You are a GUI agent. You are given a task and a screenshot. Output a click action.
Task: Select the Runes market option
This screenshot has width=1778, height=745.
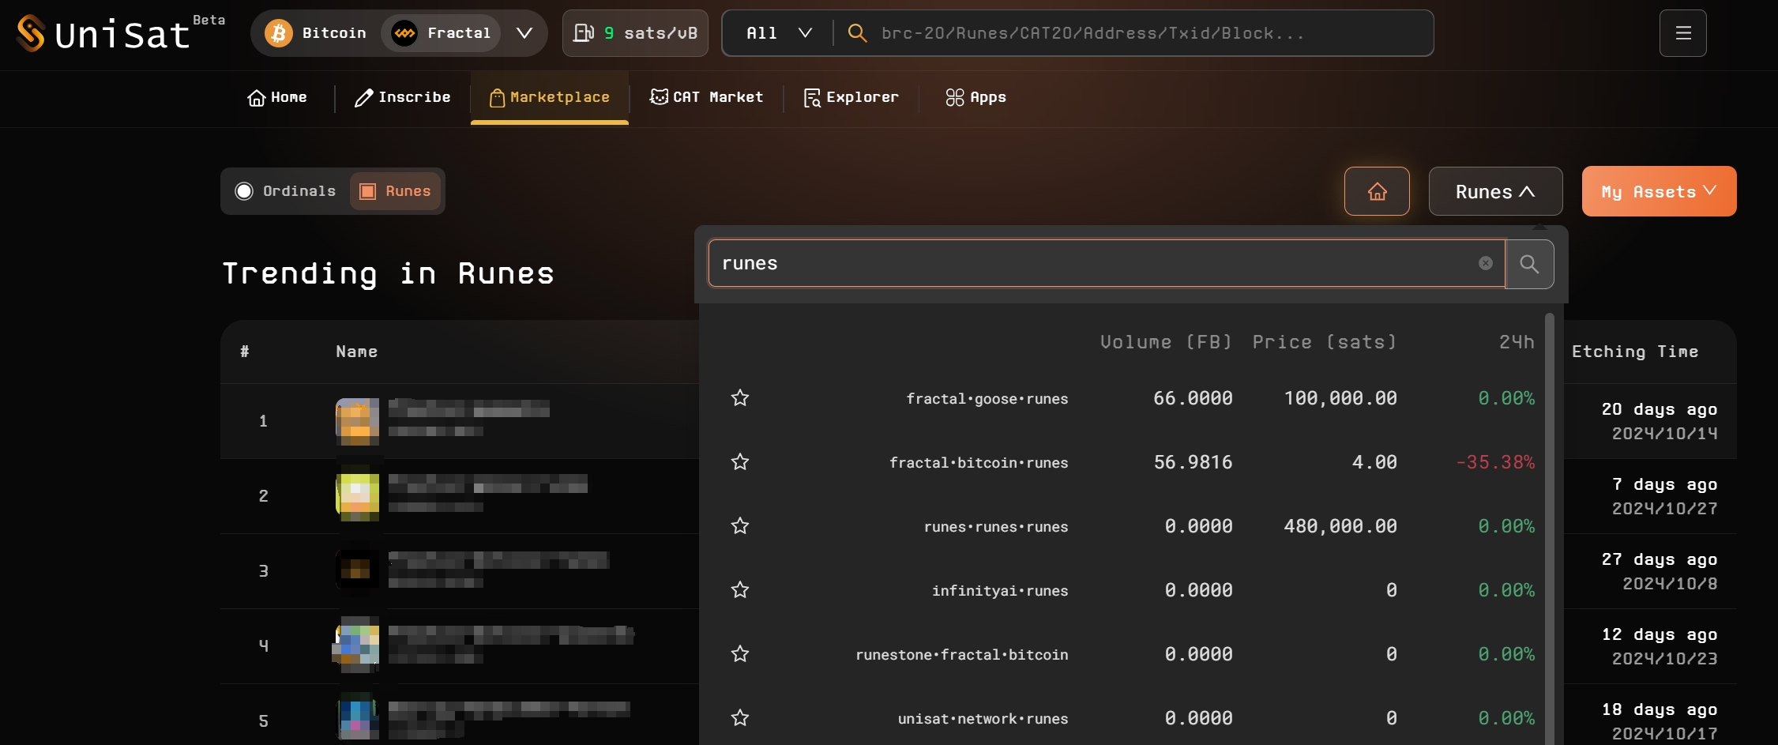[x=396, y=191]
